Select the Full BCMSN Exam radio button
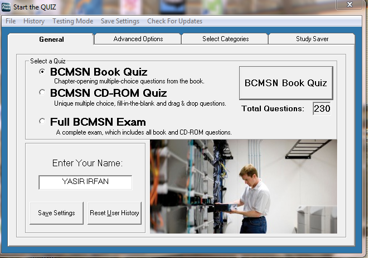 pos(42,121)
